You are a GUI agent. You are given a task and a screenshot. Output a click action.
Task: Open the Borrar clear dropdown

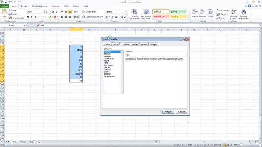tap(221, 18)
